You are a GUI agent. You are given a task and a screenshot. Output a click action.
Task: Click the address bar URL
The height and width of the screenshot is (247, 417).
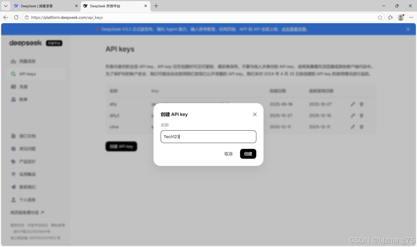[67, 17]
